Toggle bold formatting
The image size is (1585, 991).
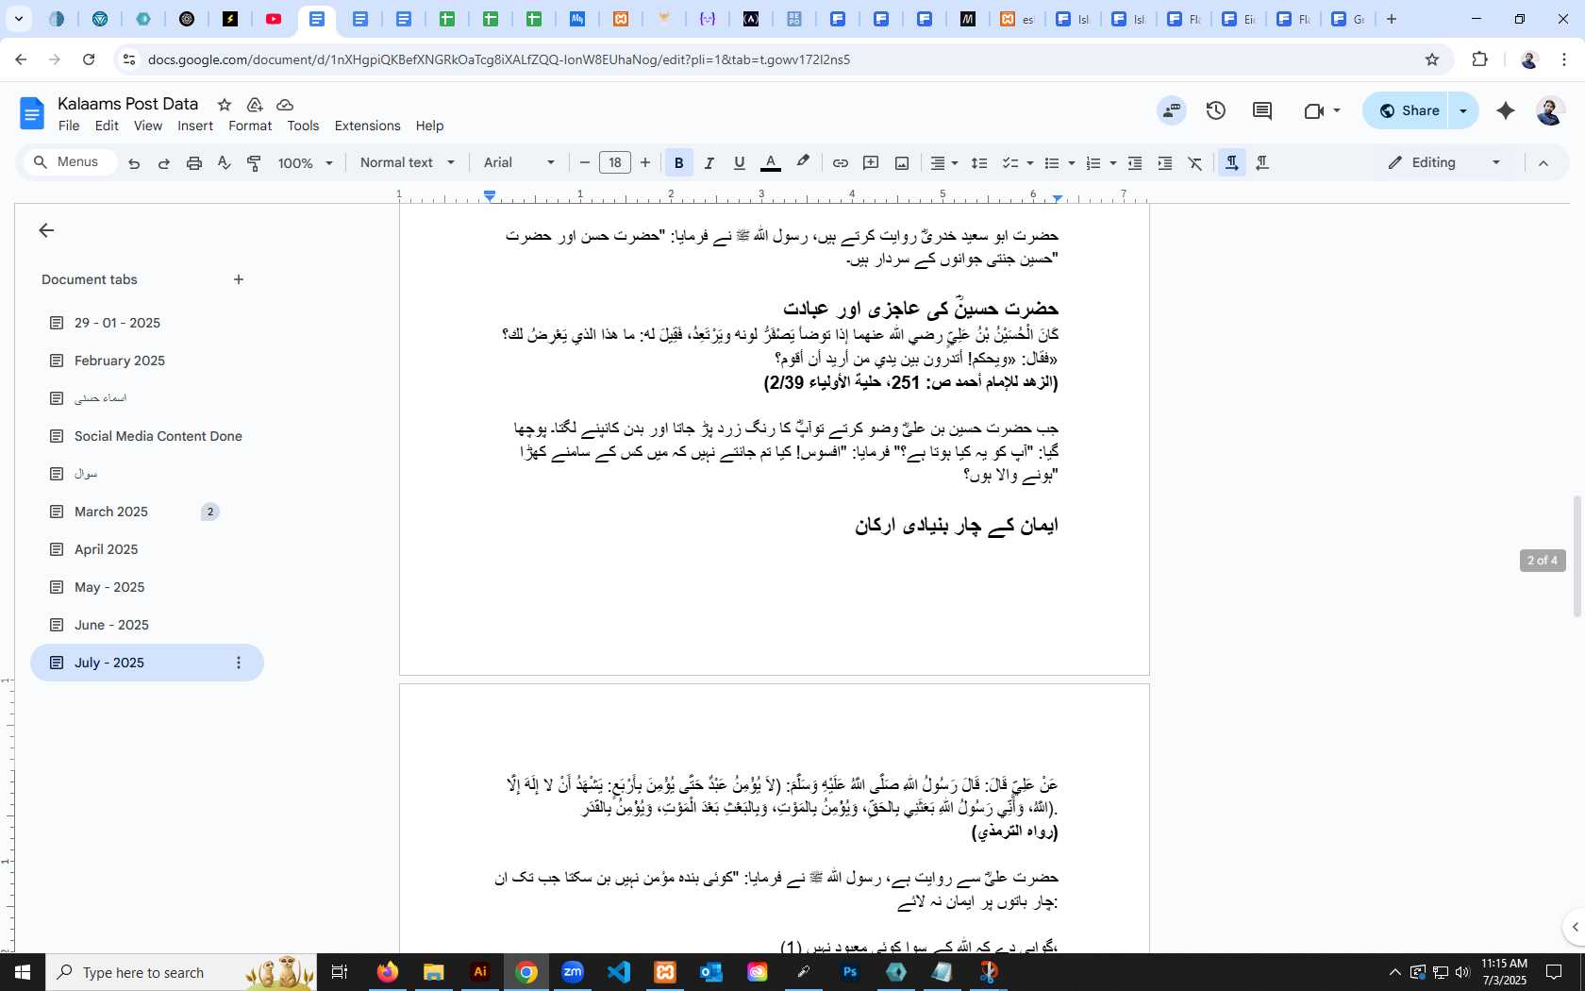coord(678,163)
